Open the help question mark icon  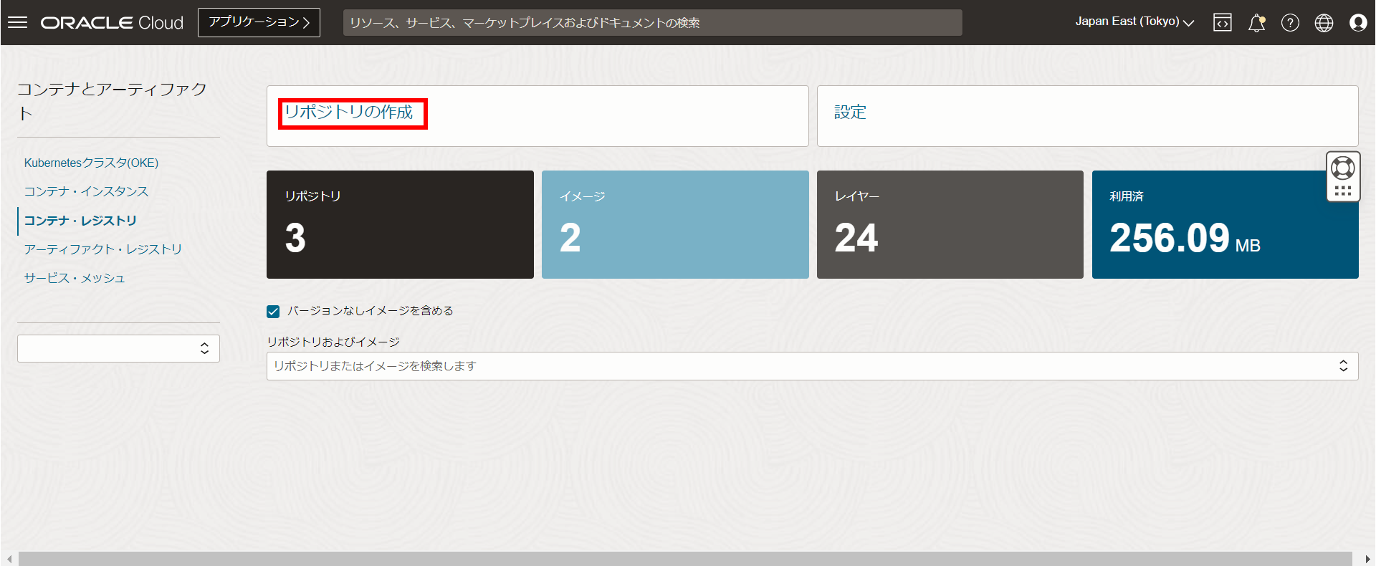tap(1290, 23)
